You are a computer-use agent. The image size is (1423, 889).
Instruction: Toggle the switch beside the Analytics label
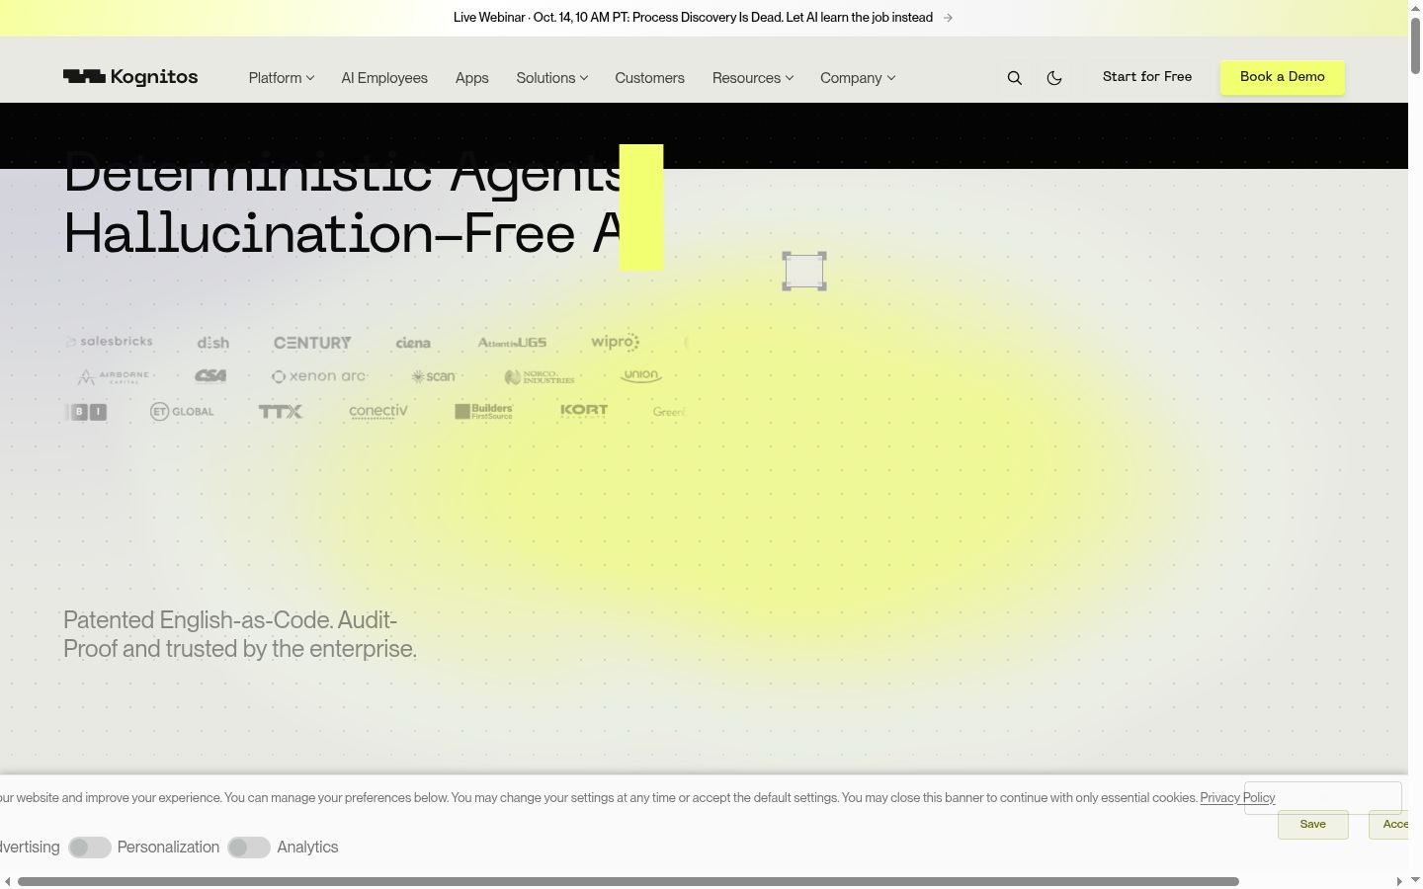coord(249,848)
